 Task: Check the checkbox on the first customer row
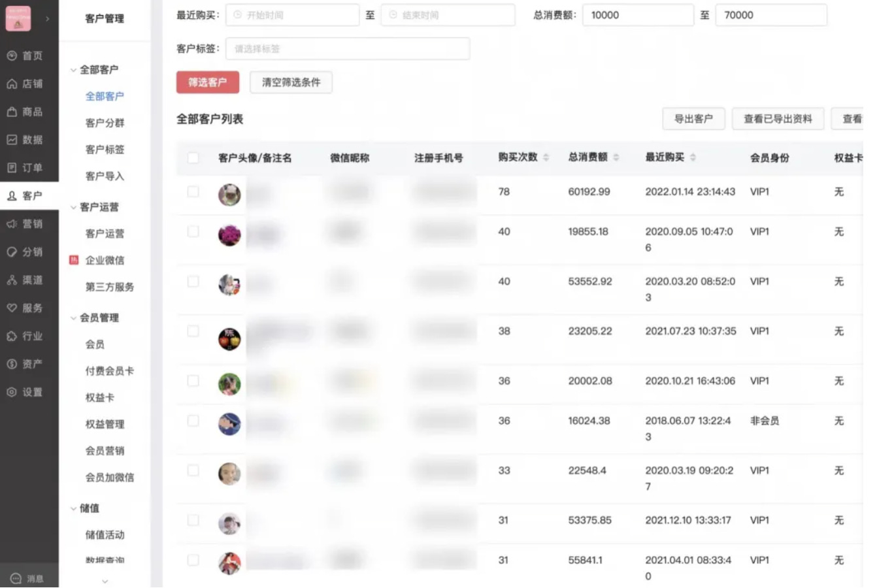coord(193,191)
